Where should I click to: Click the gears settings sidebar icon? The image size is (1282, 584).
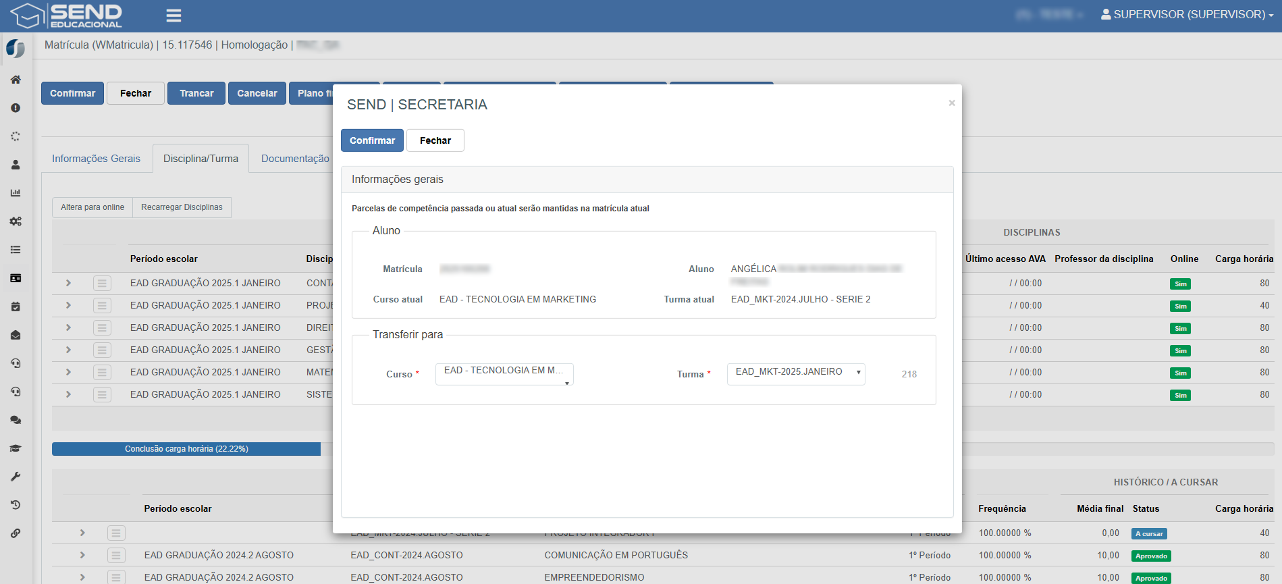point(16,221)
